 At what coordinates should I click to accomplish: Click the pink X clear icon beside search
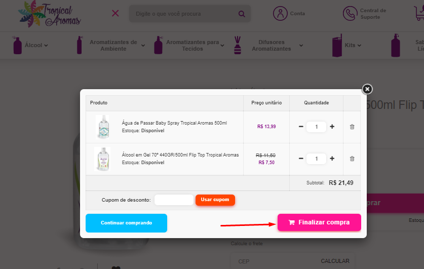pos(115,13)
